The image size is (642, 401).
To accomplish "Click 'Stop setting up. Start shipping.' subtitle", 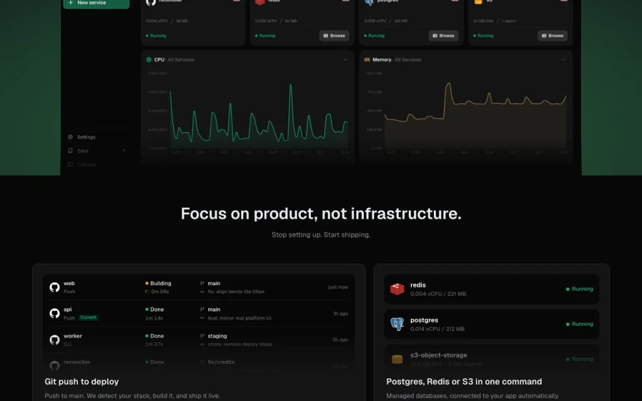I will [321, 235].
